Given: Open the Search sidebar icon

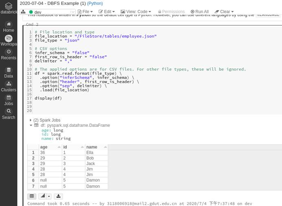Looking at the screenshot, I should click(x=9, y=111).
